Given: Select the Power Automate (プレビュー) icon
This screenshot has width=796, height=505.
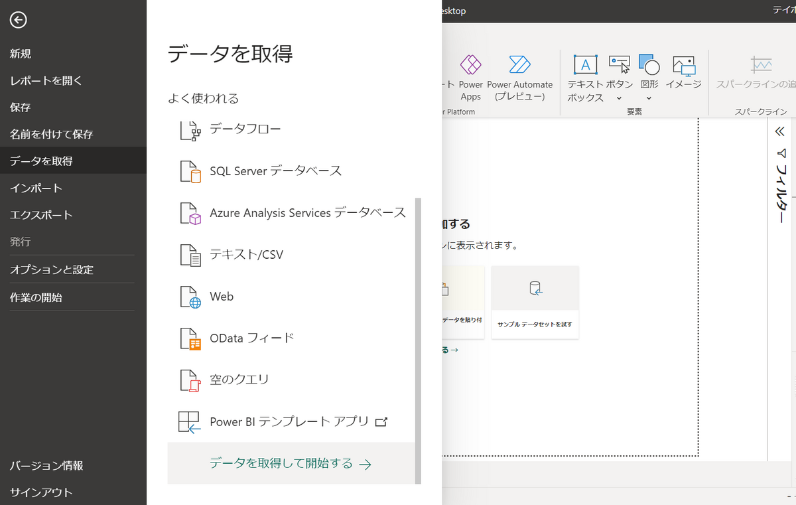Looking at the screenshot, I should [519, 65].
